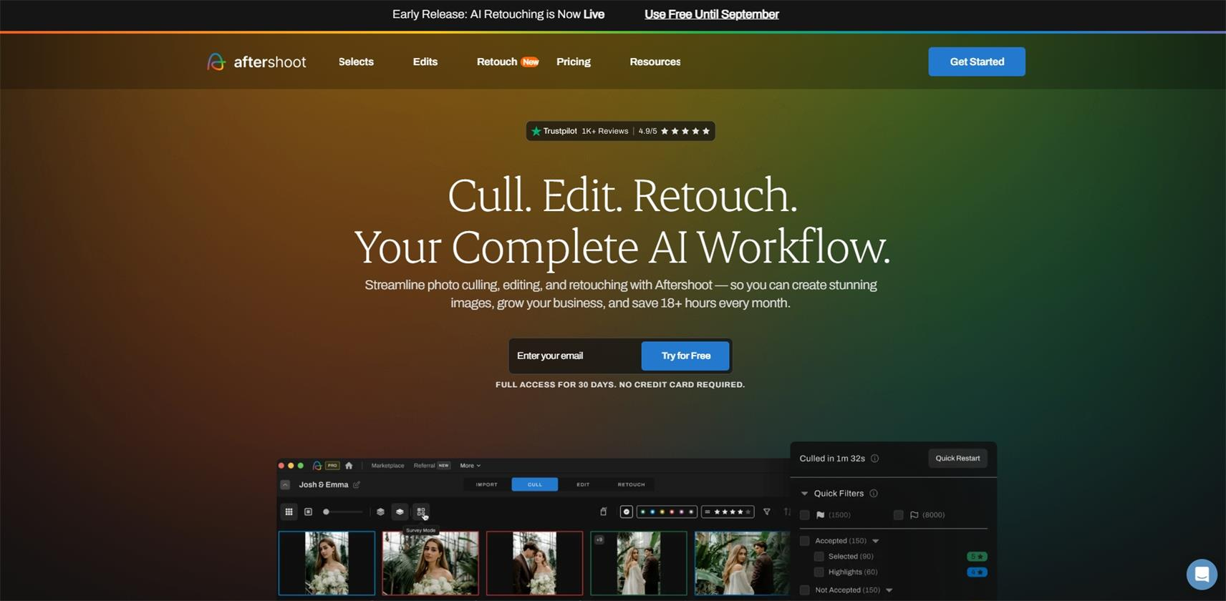
Task: Switch to the EDIT tab
Action: [583, 484]
